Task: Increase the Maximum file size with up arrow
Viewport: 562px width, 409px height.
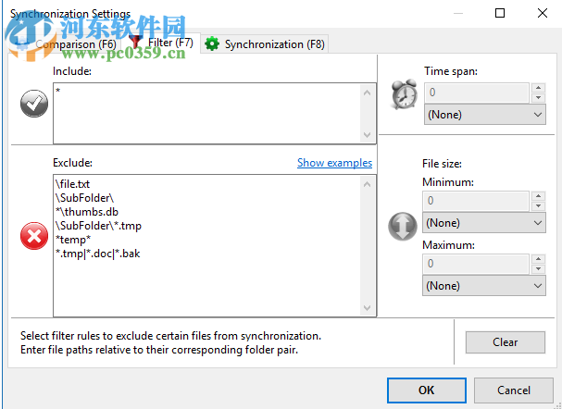Action: (538, 259)
